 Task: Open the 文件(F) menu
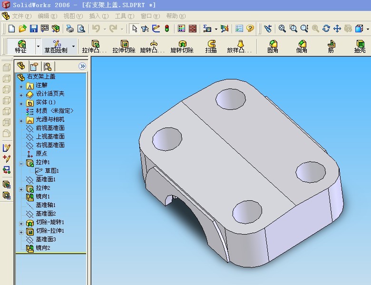click(x=22, y=16)
